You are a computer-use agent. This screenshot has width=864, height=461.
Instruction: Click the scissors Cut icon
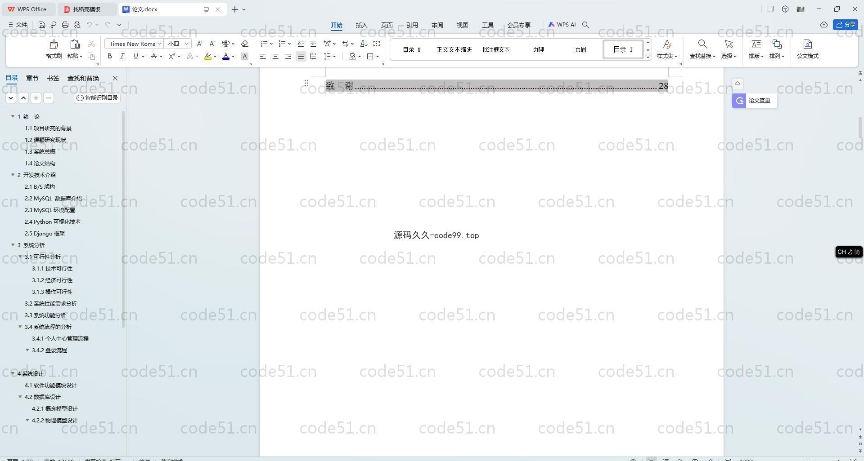91,44
